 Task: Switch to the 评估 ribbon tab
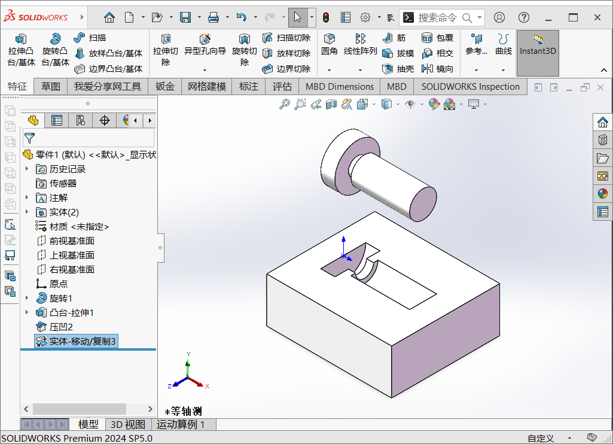click(282, 86)
